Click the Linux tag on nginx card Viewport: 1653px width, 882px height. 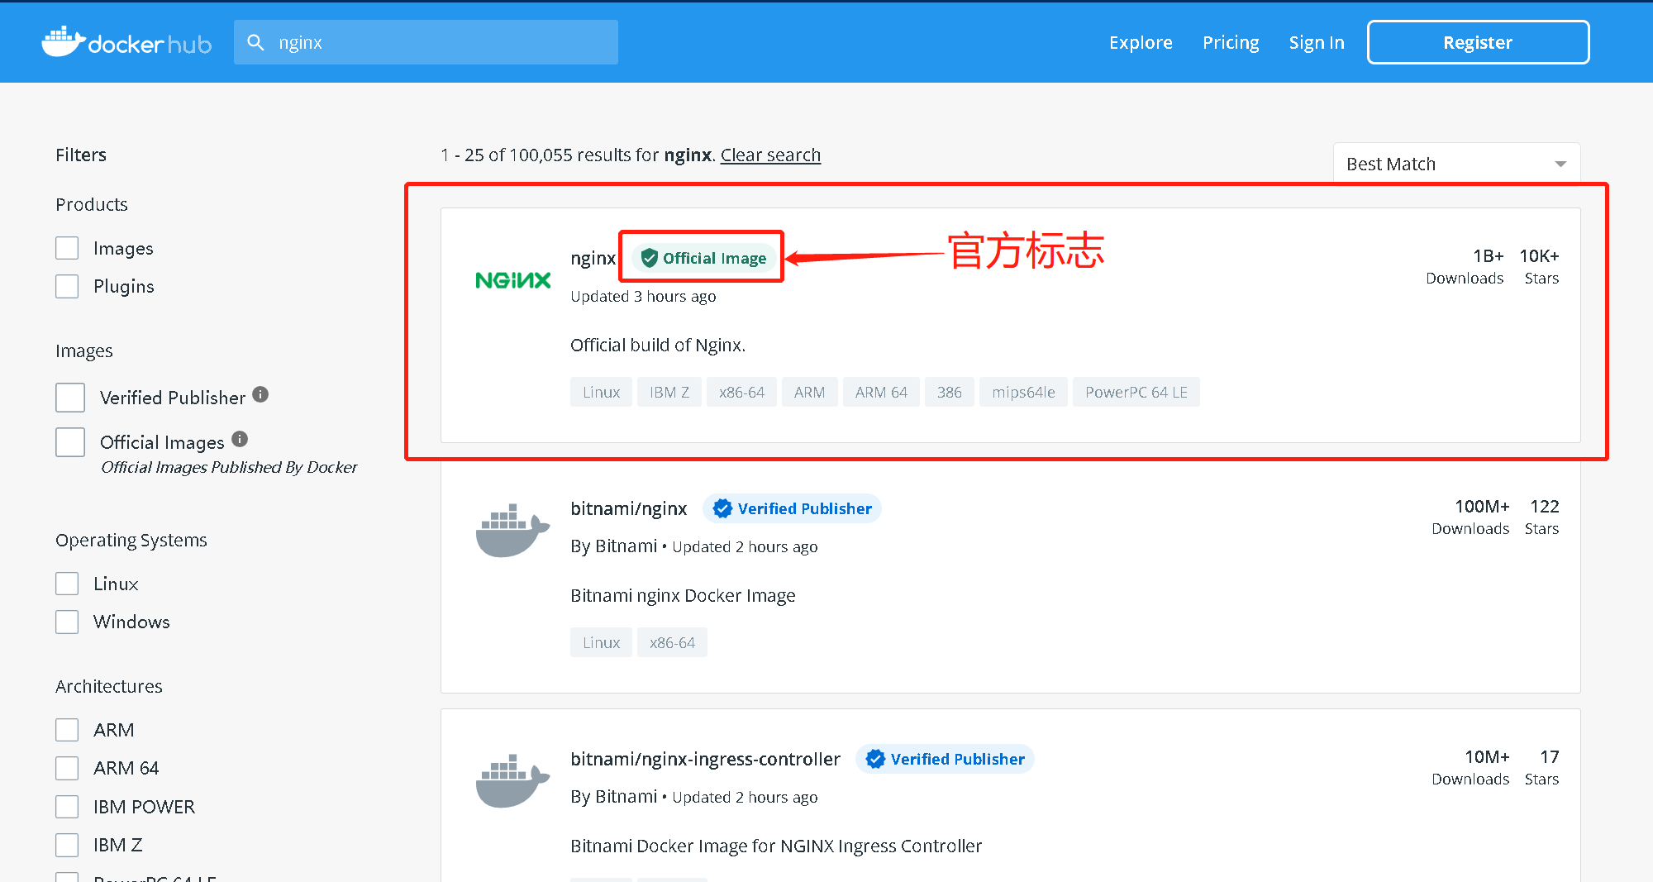pos(601,392)
